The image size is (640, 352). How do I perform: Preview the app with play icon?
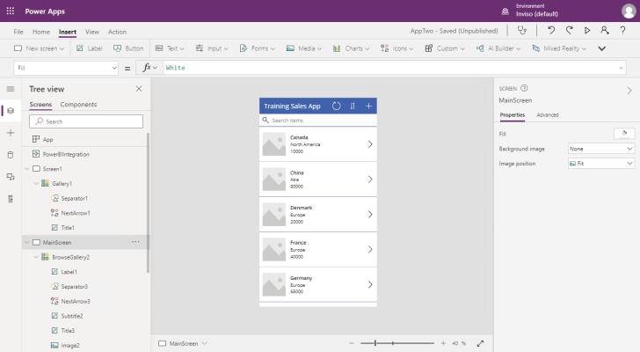587,31
